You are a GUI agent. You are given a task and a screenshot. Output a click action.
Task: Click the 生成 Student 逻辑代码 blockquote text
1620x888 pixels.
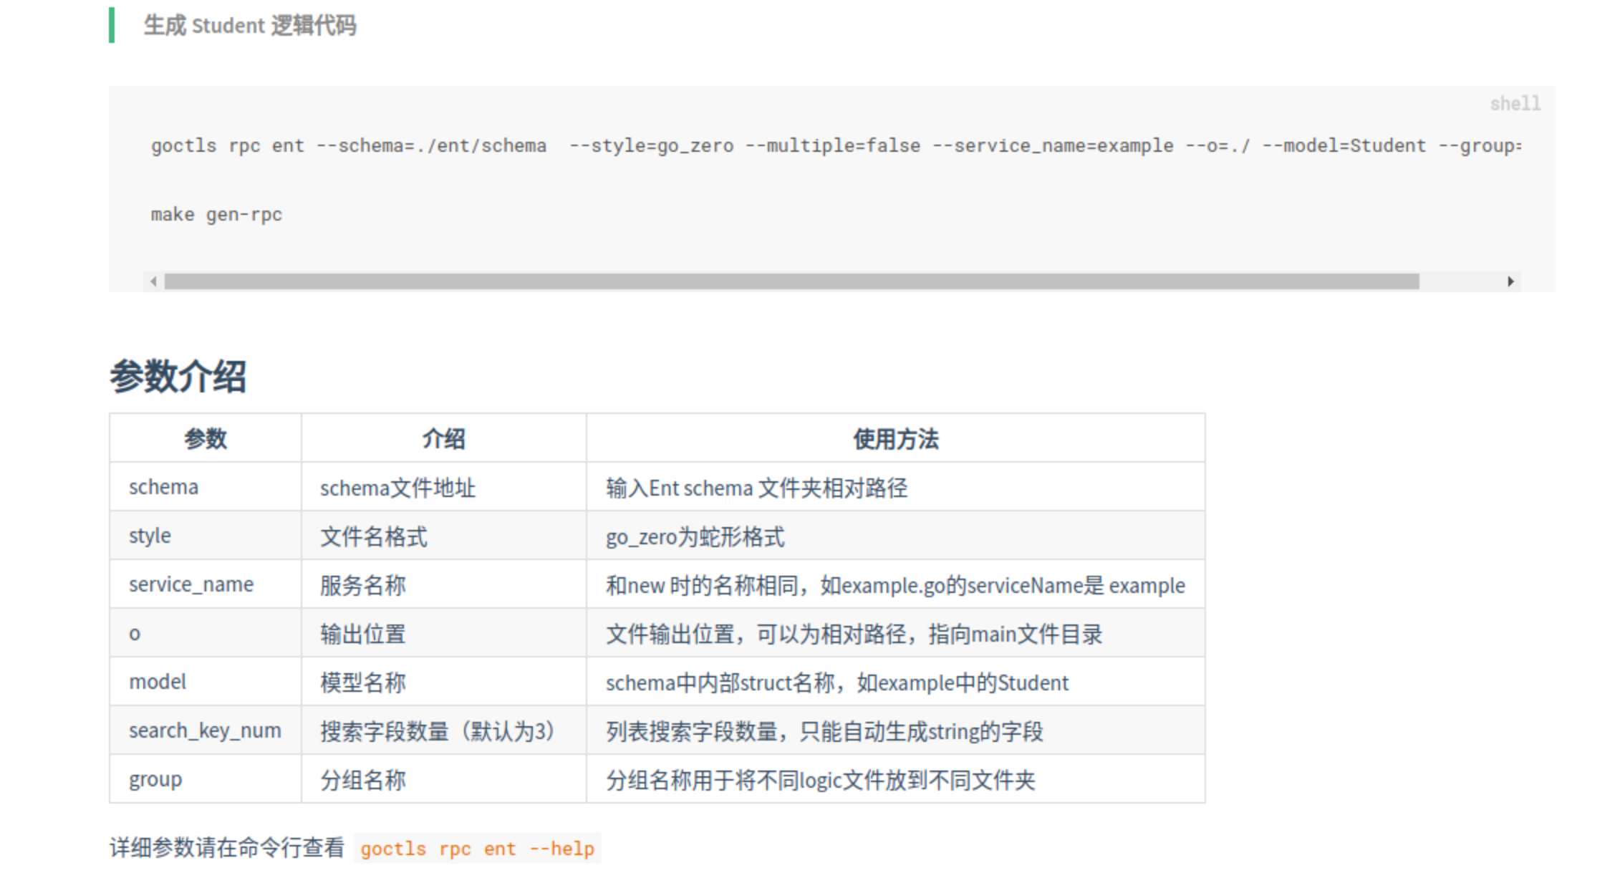point(250,26)
